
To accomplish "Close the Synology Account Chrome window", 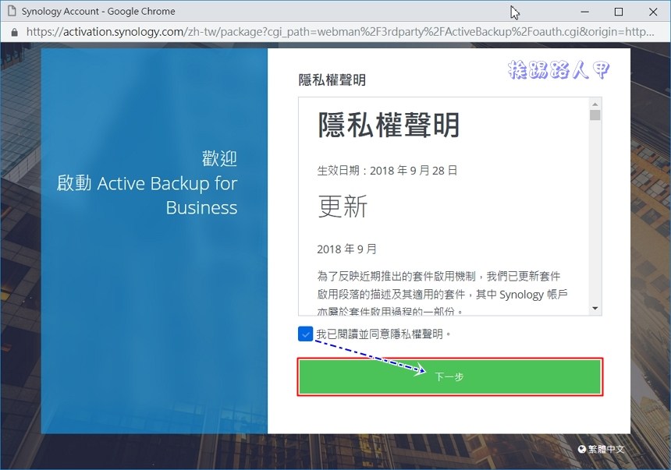I will [653, 12].
